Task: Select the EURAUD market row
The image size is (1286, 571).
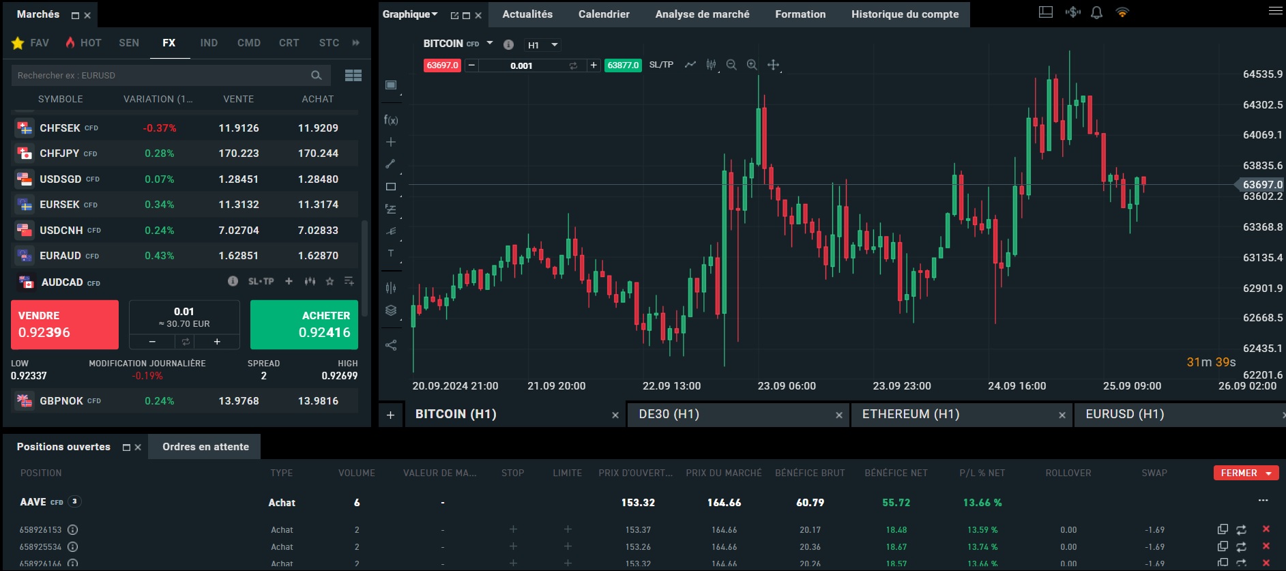Action: pyautogui.click(x=184, y=256)
